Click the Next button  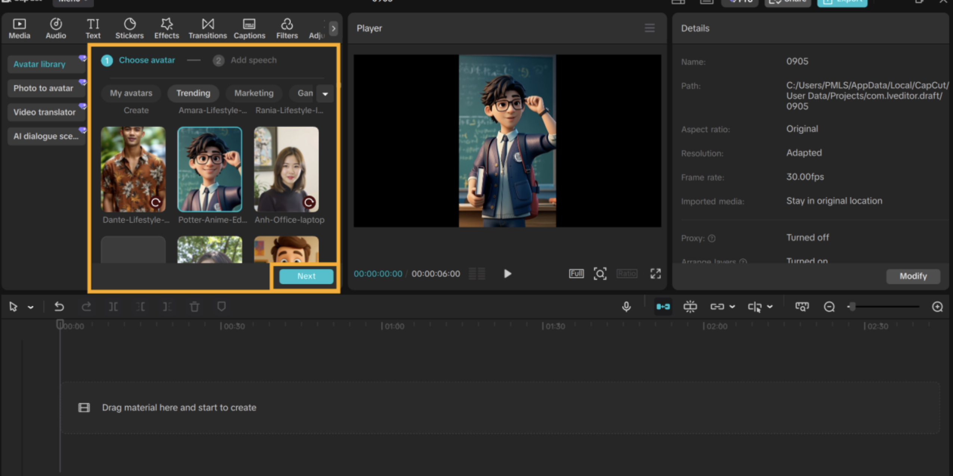tap(306, 276)
